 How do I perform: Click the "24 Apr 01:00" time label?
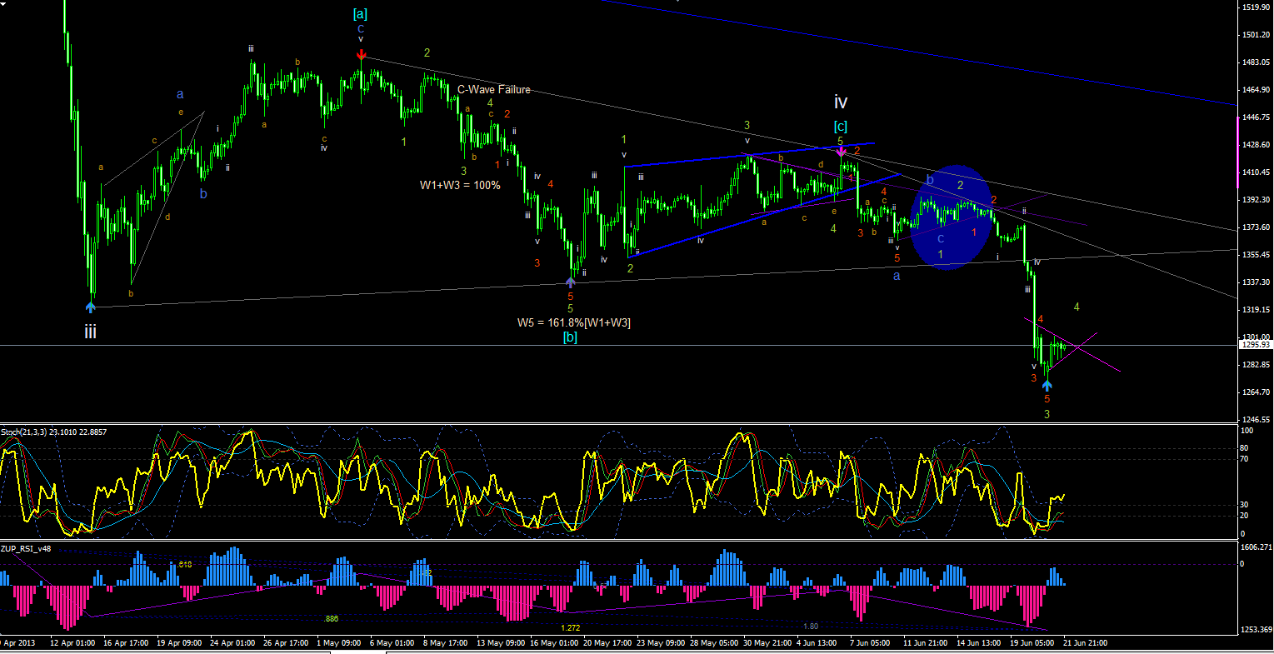(232, 643)
